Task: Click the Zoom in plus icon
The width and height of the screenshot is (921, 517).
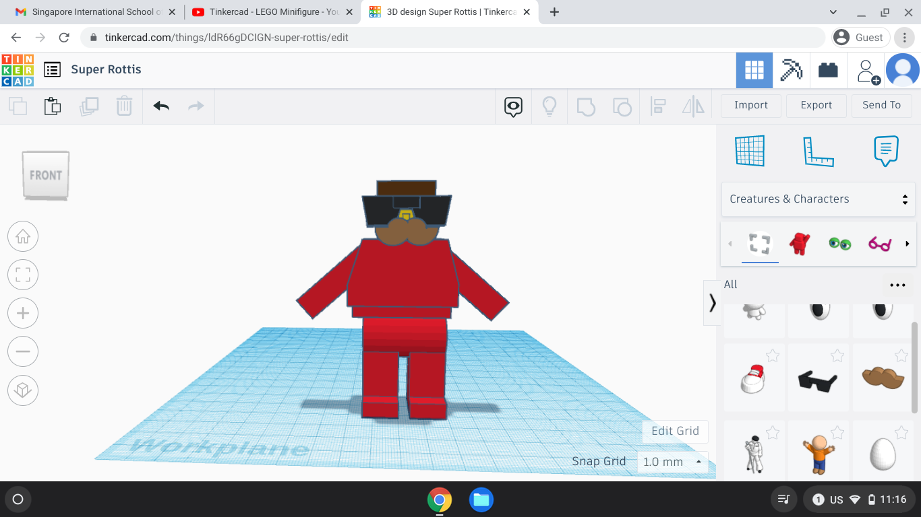Action: click(23, 313)
